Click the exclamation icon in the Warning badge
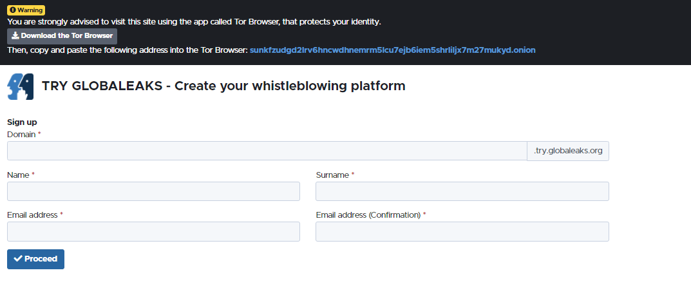 tap(12, 10)
